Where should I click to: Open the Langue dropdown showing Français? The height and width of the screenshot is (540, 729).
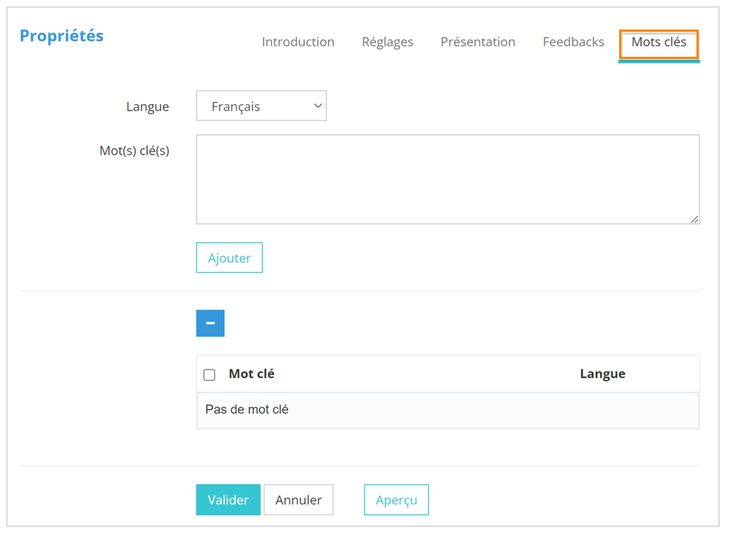click(261, 107)
